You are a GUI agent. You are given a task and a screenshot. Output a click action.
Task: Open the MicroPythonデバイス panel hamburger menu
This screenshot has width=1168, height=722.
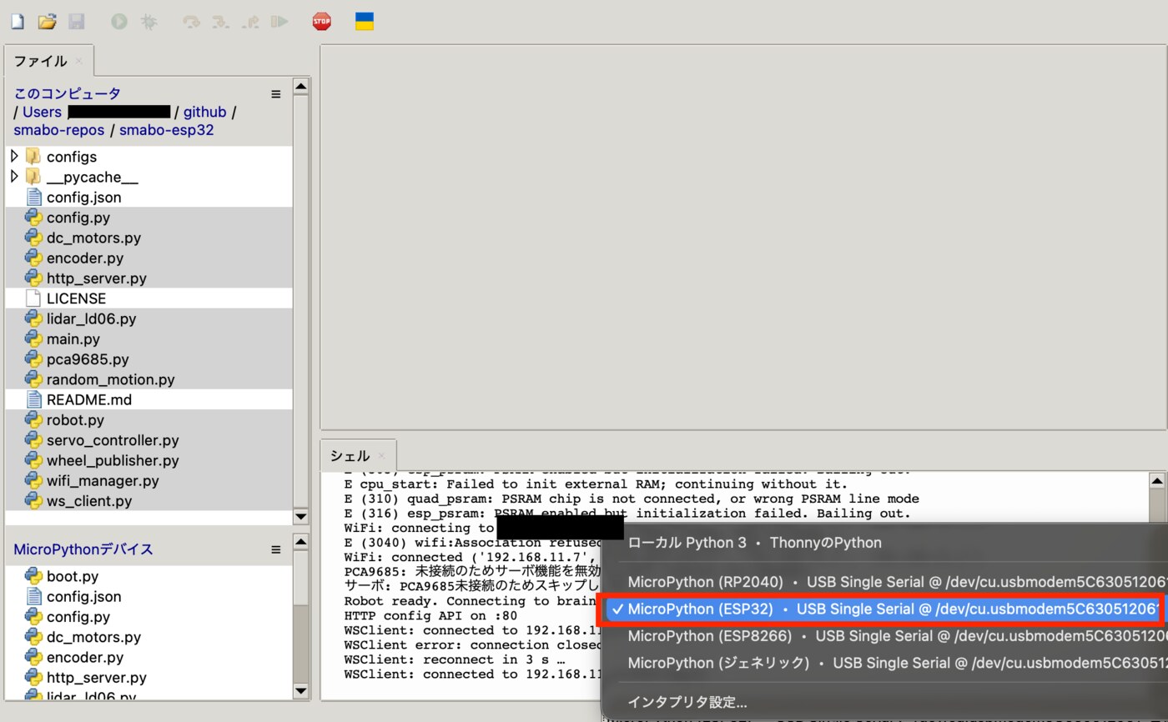276,550
